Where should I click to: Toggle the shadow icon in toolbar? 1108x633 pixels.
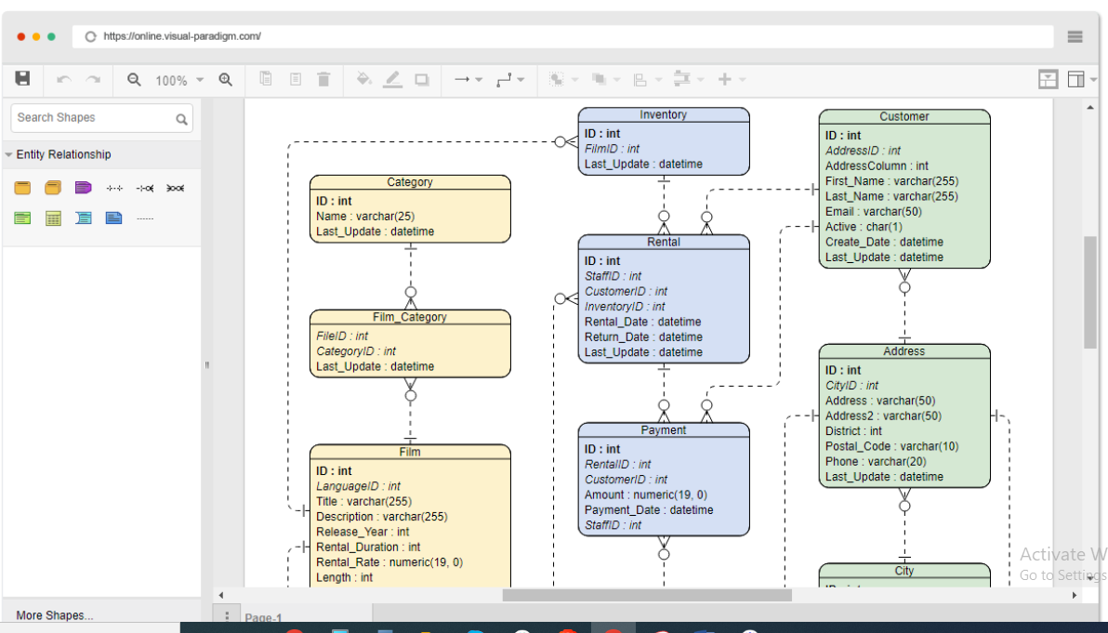pos(422,80)
